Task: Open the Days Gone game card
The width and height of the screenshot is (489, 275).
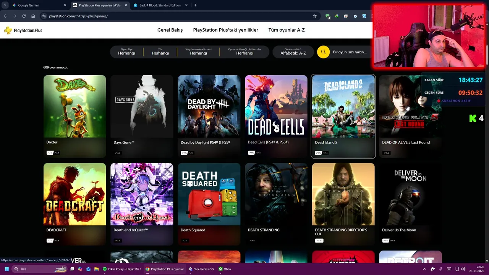Action: (x=142, y=116)
